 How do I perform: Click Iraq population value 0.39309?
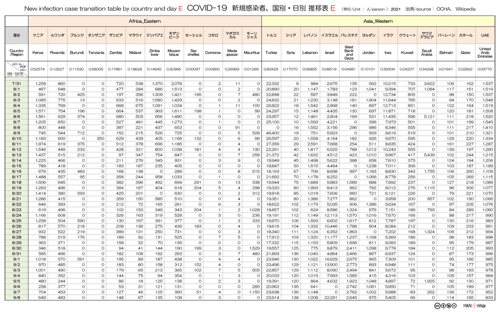[x=388, y=69]
